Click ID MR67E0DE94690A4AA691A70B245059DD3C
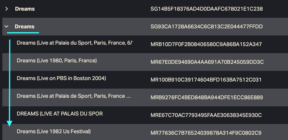 point(207,62)
